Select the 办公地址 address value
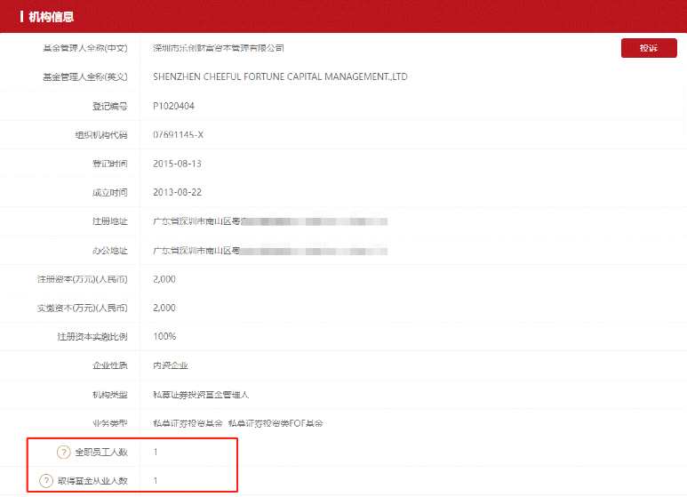The image size is (687, 497). pyautogui.click(x=270, y=251)
